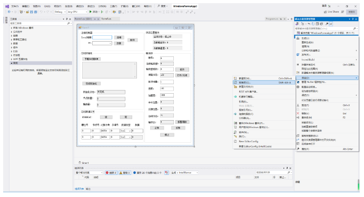364x197 pixels.
Task: Click the Solution Explorer show all files icon
Action: pos(321,24)
